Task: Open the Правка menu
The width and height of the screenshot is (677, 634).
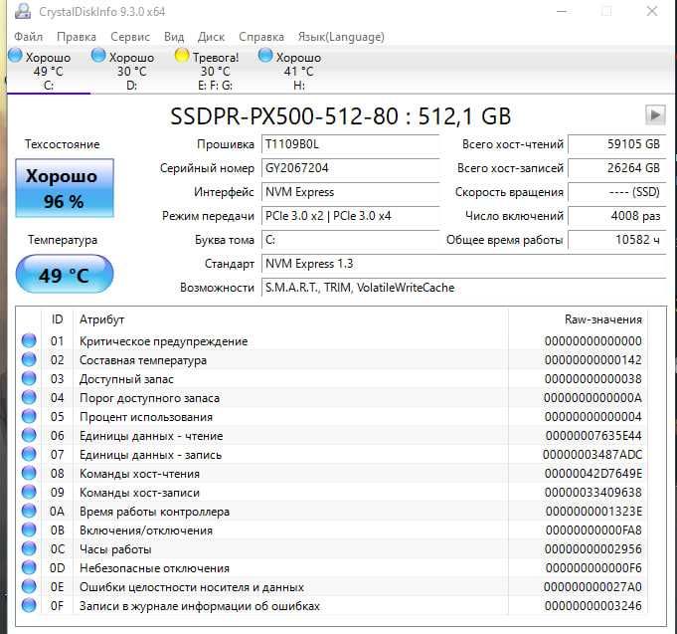Action: pyautogui.click(x=77, y=37)
